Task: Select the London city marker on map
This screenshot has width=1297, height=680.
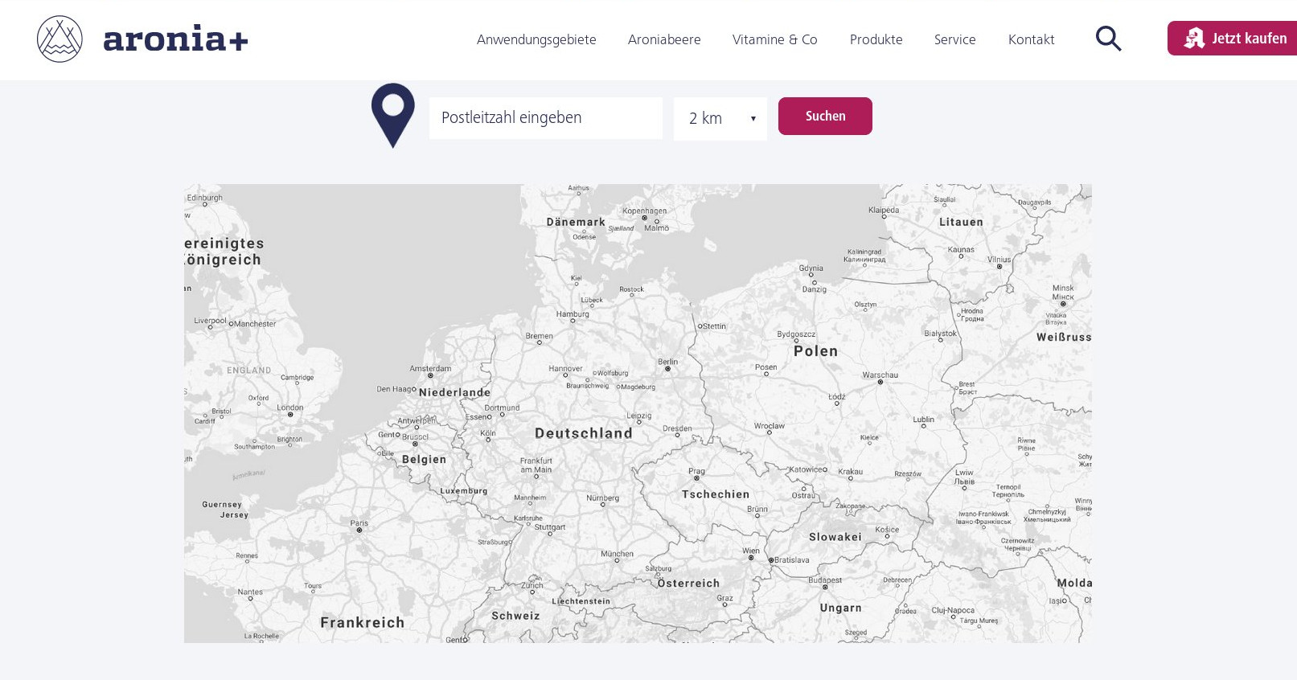Action: click(x=290, y=415)
